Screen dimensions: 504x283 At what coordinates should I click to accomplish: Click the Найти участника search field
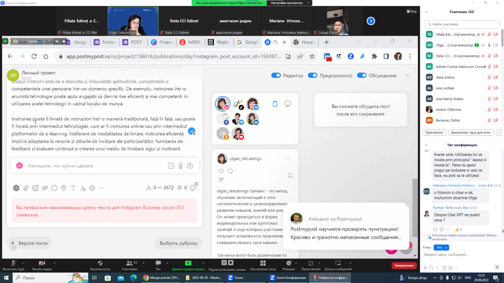pos(462,24)
